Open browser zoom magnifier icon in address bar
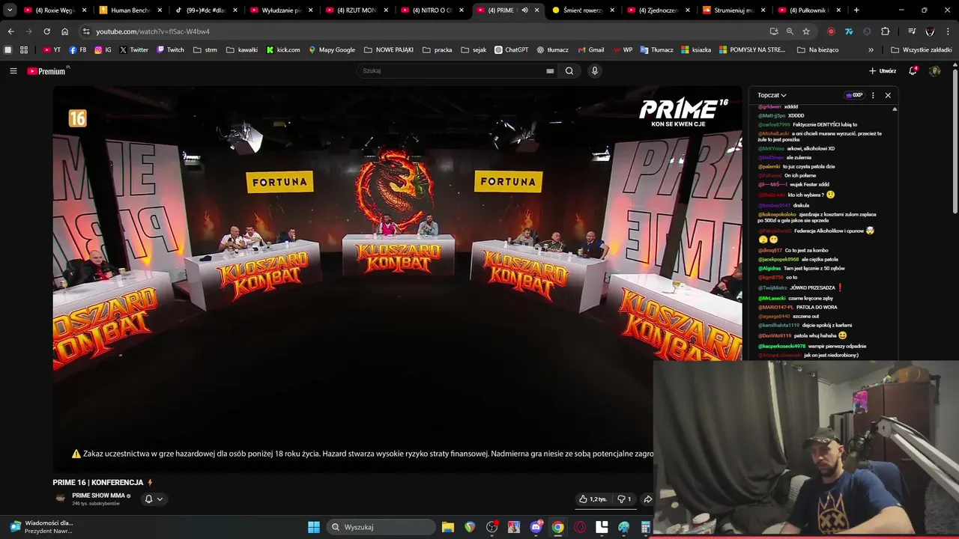 tap(790, 31)
